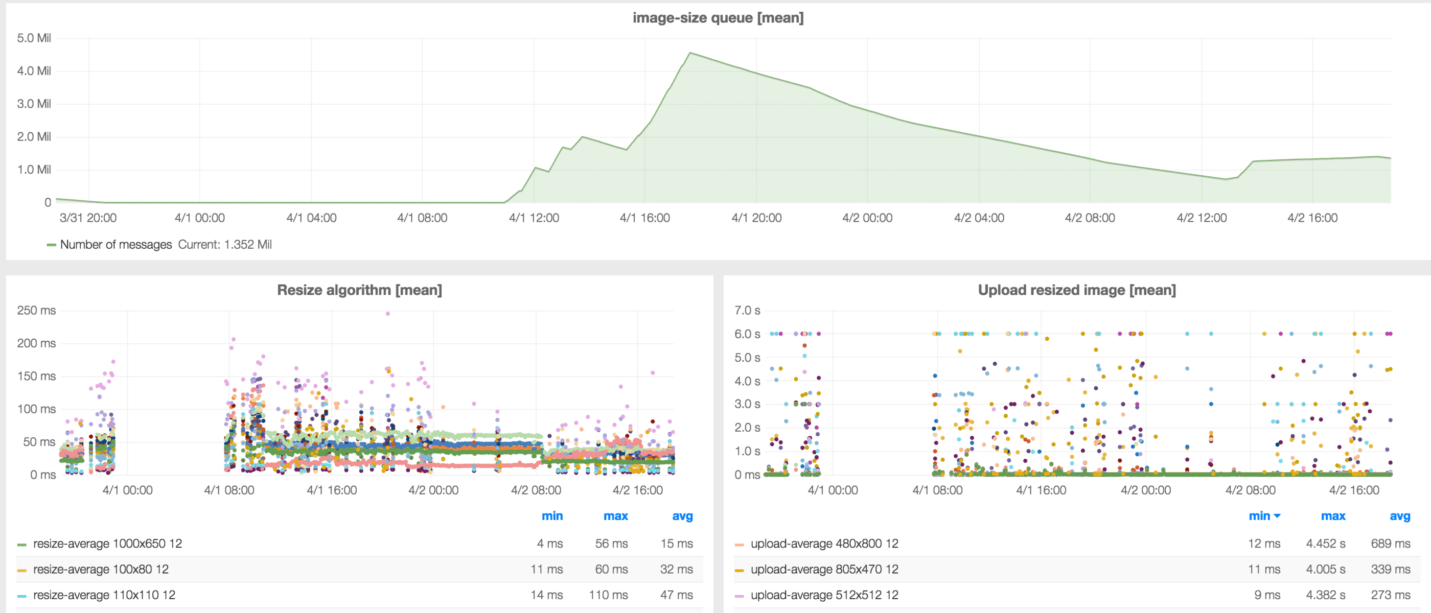The height and width of the screenshot is (613, 1431).
Task: Toggle the Number of messages legend series
Action: pyautogui.click(x=116, y=244)
